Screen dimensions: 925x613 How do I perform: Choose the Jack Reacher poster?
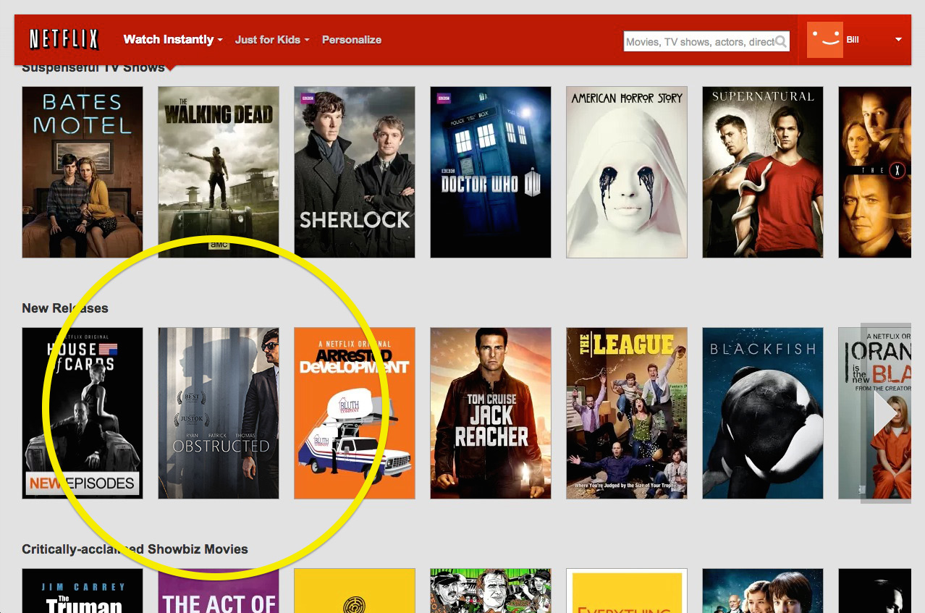pyautogui.click(x=491, y=413)
